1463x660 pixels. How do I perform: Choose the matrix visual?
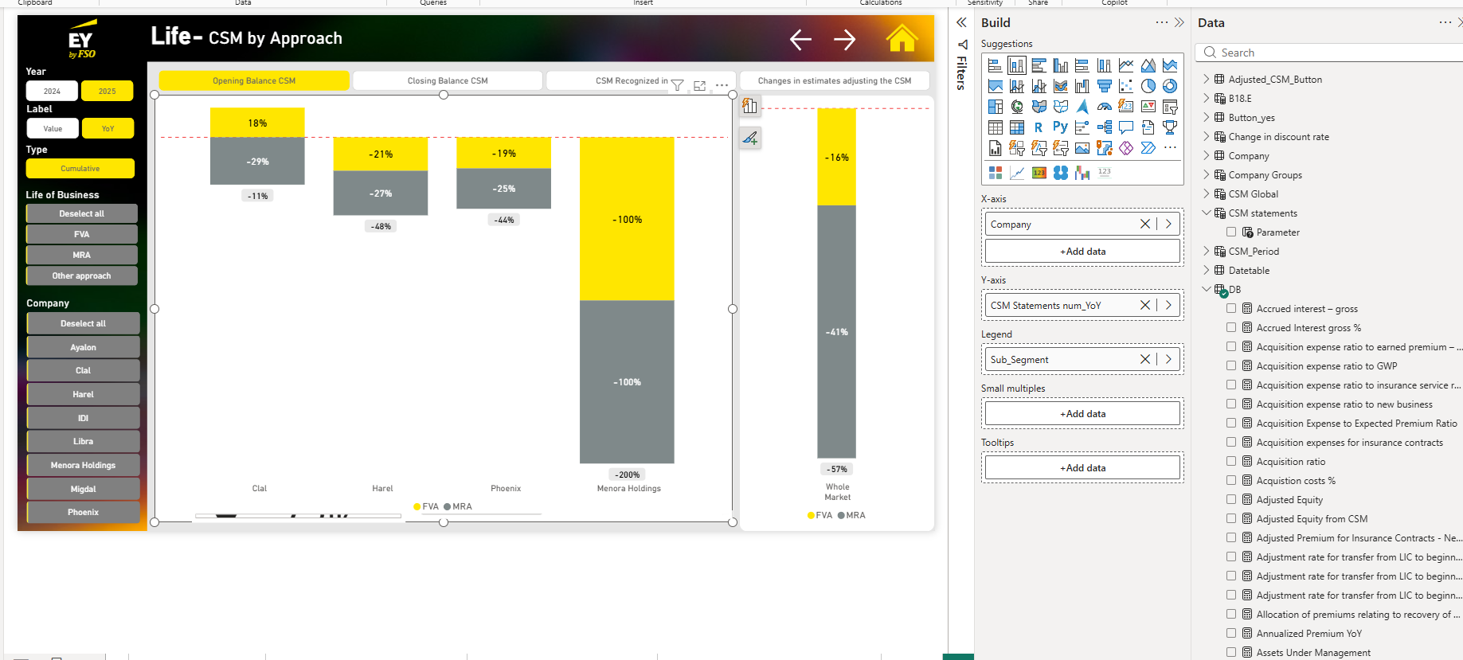tap(1017, 127)
